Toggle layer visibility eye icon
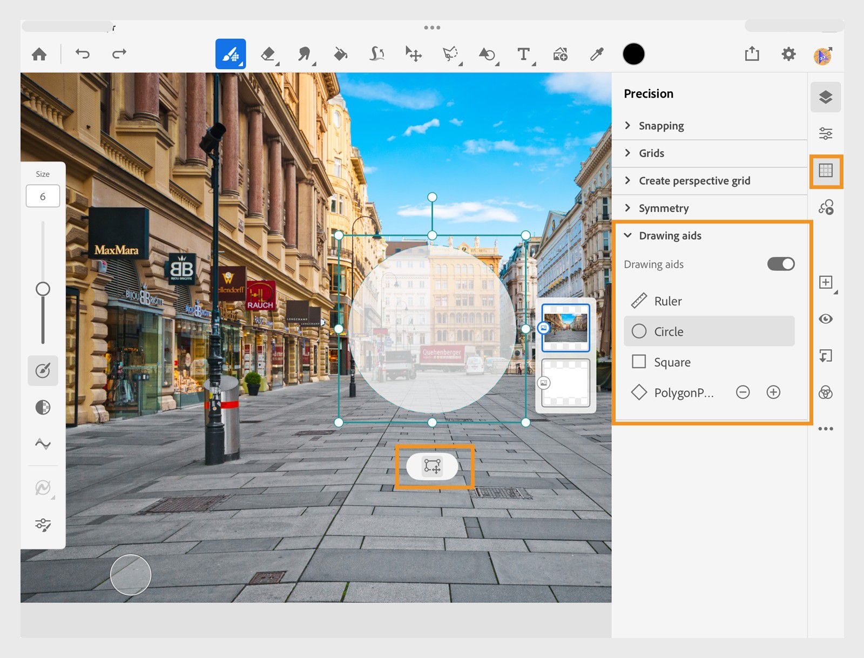This screenshot has height=658, width=864. coord(826,319)
